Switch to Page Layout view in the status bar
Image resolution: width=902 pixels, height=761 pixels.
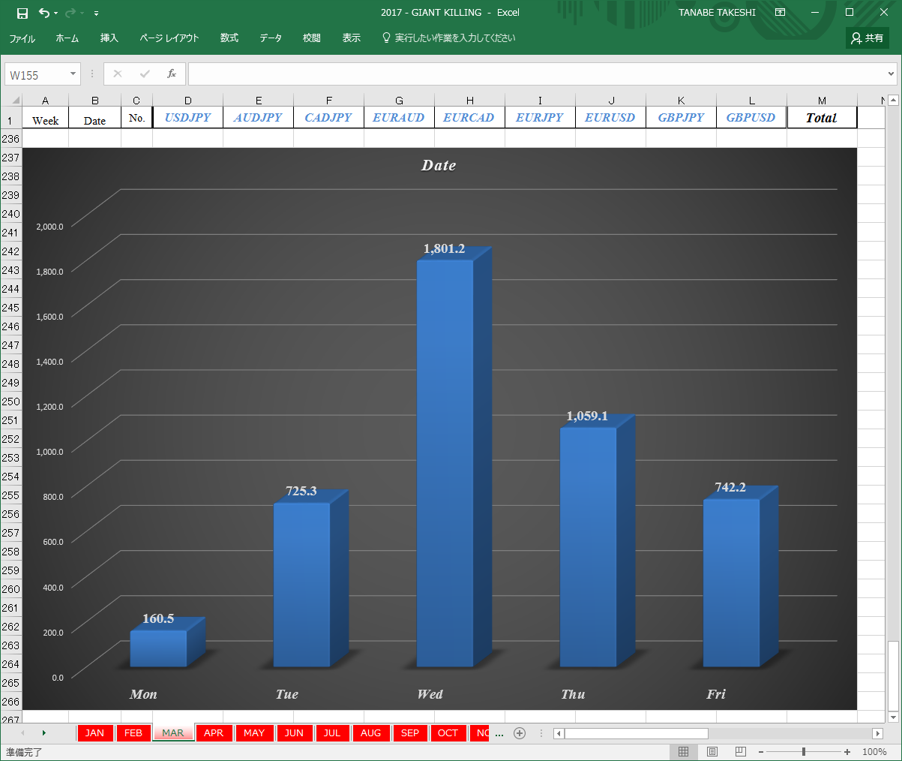(x=712, y=751)
